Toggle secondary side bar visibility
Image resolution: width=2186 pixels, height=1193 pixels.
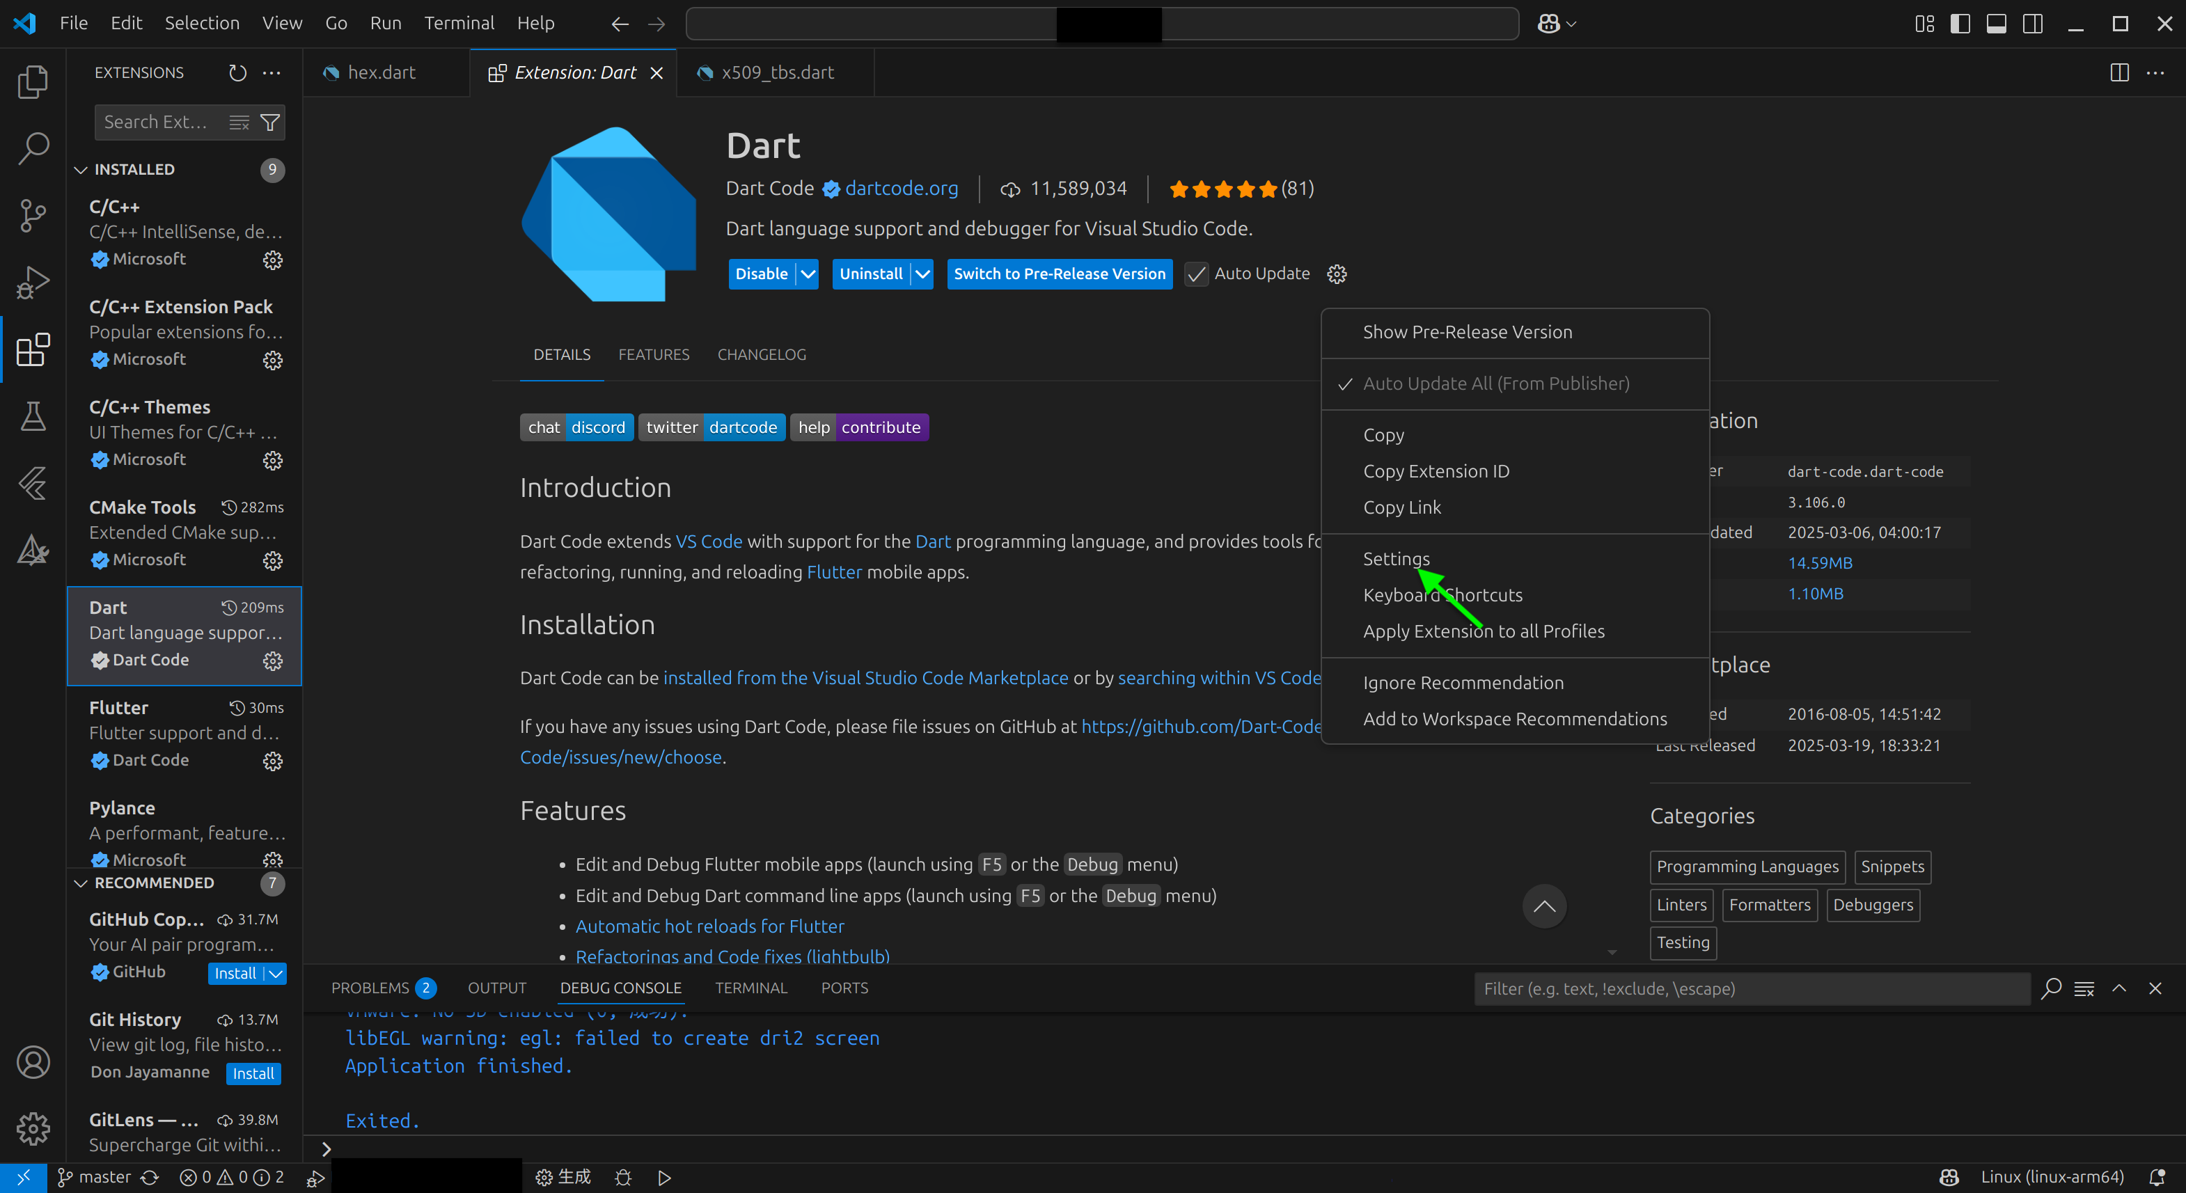[2034, 24]
